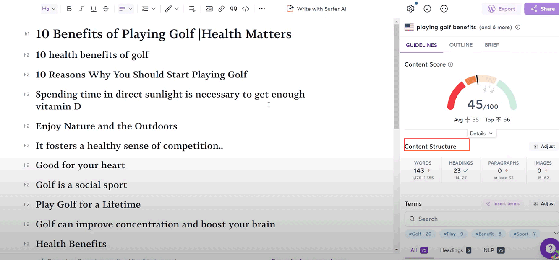Click Content Score info icon

click(450, 64)
